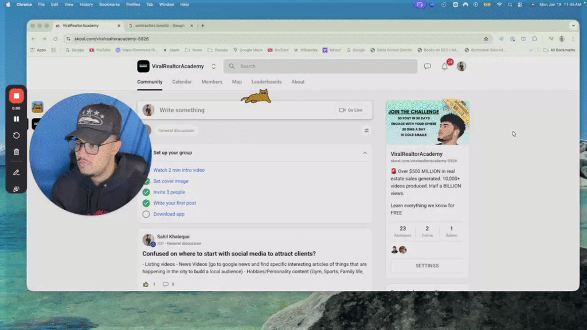Open the community switcher next to ViralRealtorAcademy
This screenshot has width=587, height=330.
point(213,66)
